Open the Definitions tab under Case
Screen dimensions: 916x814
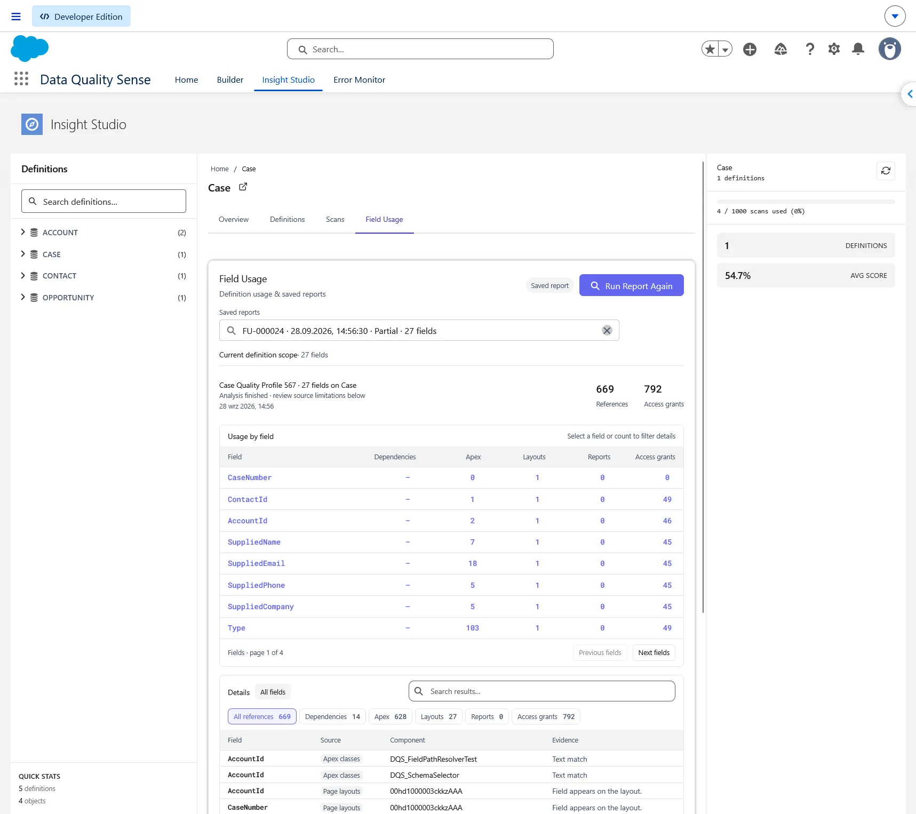coord(288,219)
